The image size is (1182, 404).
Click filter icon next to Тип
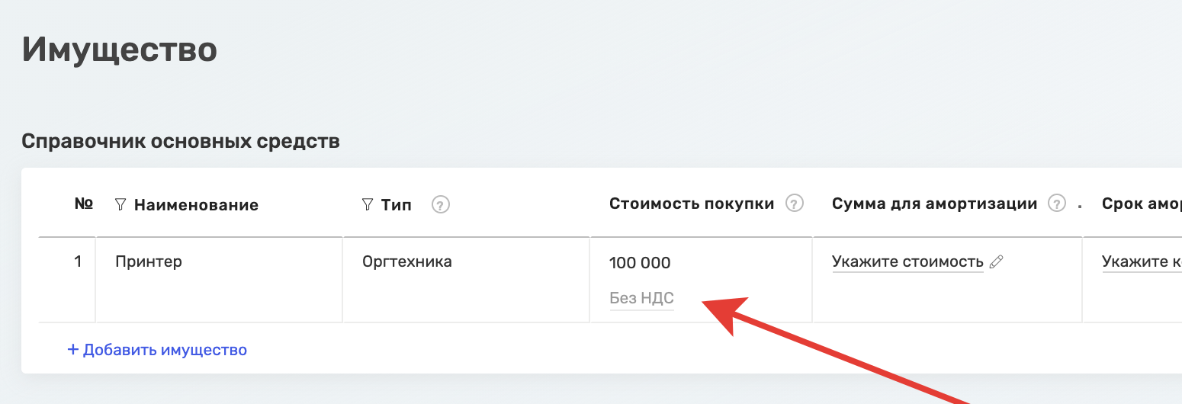tap(367, 204)
